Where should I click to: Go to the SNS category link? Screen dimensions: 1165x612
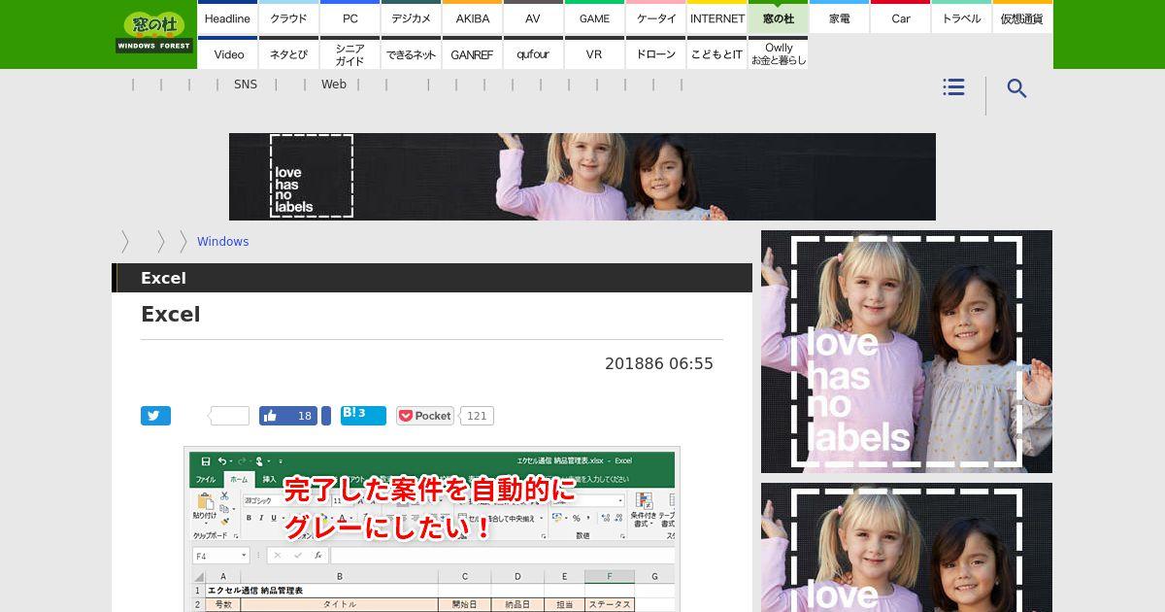246,85
